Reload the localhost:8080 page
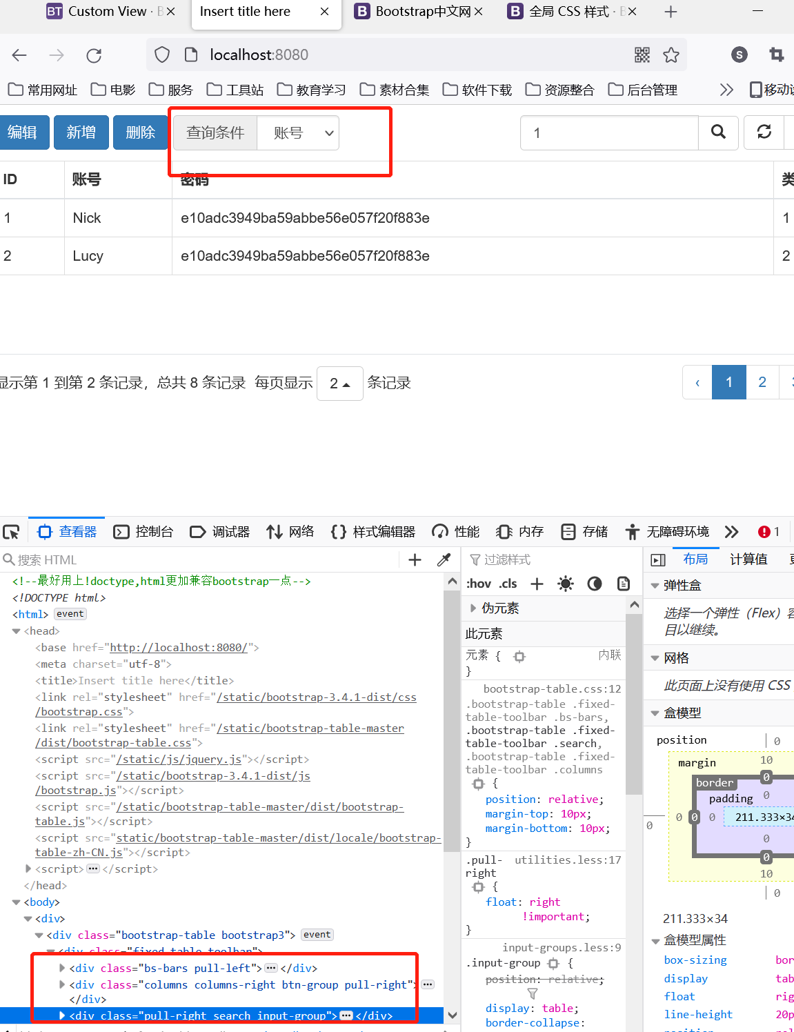Screen dimensions: 794x1032 coord(94,55)
